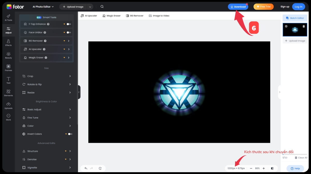Image resolution: width=311 pixels, height=174 pixels.
Task: Open the Text sidebar tab
Action: (x=9, y=80)
